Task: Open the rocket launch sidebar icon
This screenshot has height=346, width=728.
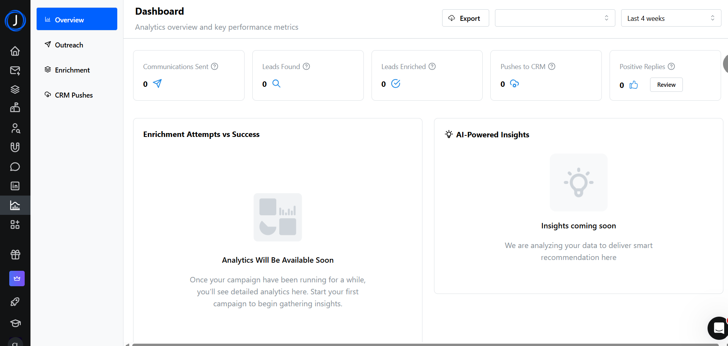Action: coord(15,302)
